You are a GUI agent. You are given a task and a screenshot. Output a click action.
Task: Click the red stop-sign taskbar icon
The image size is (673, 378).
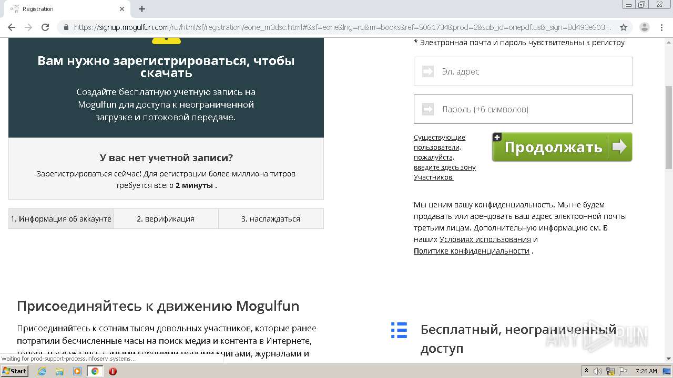click(x=113, y=371)
